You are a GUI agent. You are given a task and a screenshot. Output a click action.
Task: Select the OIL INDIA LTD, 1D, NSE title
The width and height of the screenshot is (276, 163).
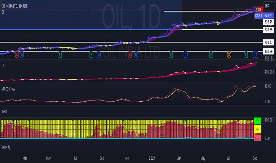click(x=15, y=6)
